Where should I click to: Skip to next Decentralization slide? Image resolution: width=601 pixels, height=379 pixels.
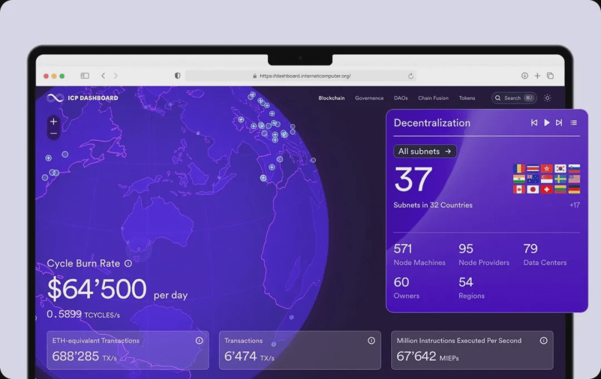point(559,123)
